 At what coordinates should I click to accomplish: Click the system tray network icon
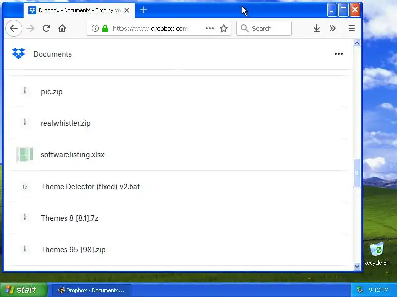tap(360, 290)
